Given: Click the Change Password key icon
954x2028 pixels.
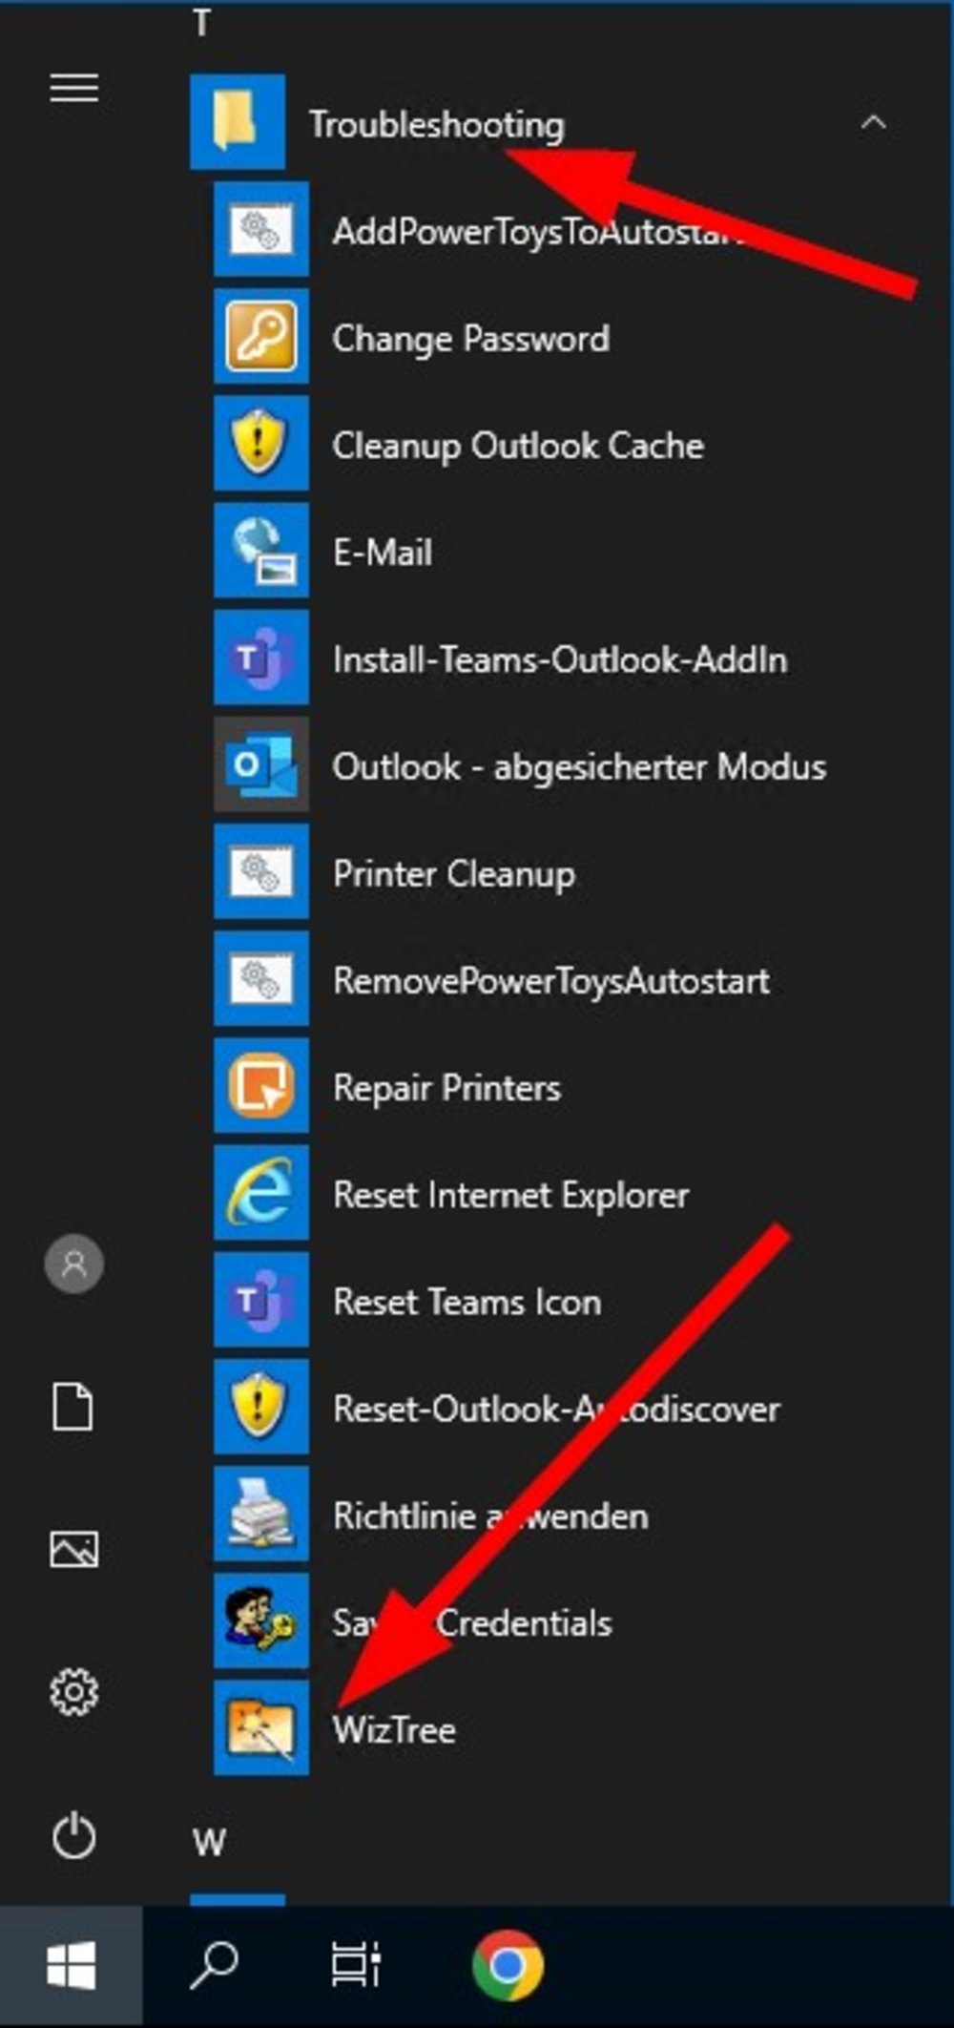Looking at the screenshot, I should [x=261, y=336].
